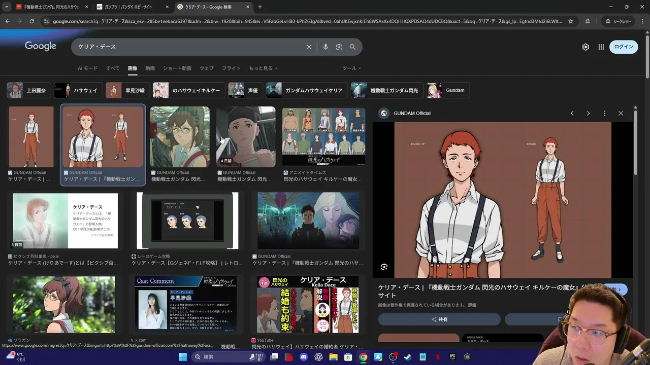Image resolution: width=650 pixels, height=365 pixels.
Task: Select the Gundam filter chip
Action: (x=448, y=90)
